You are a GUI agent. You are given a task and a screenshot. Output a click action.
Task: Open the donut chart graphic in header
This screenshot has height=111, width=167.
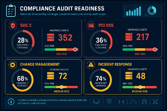(152, 10)
